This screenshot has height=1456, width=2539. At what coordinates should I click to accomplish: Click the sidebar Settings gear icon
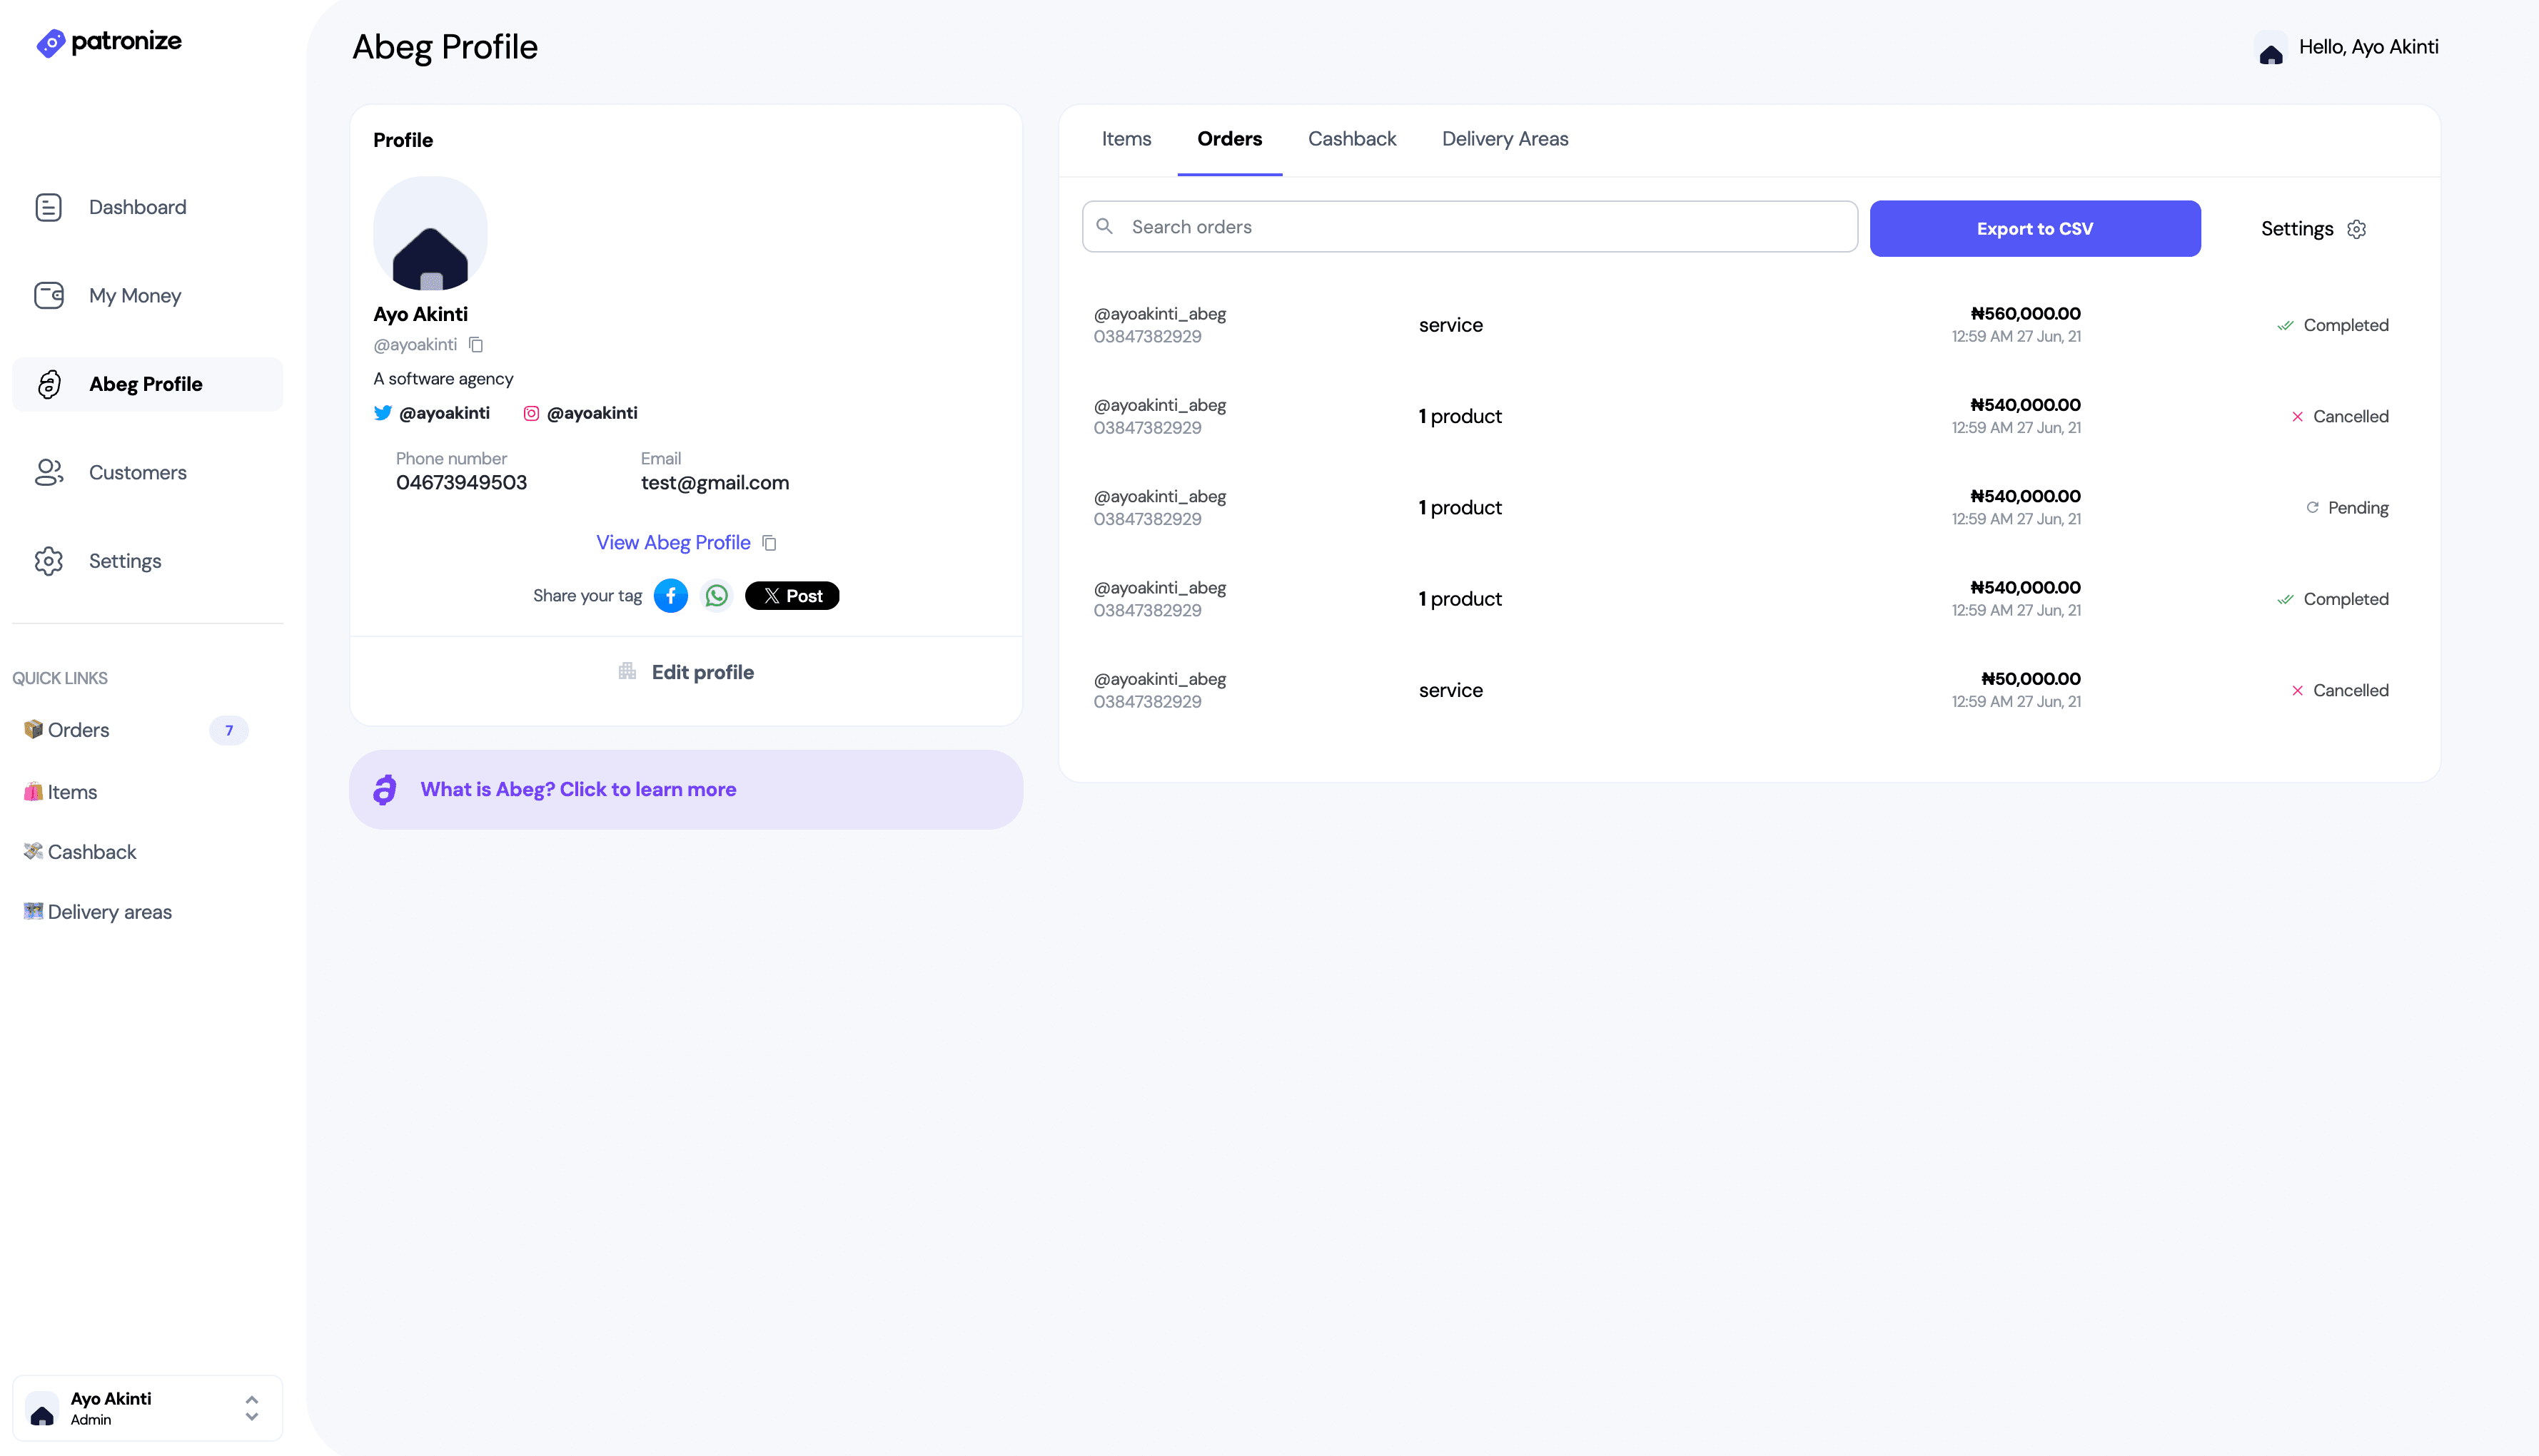[48, 561]
